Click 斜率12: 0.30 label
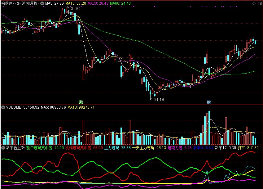This screenshot has width=263, height=189. pyautogui.click(x=226, y=148)
